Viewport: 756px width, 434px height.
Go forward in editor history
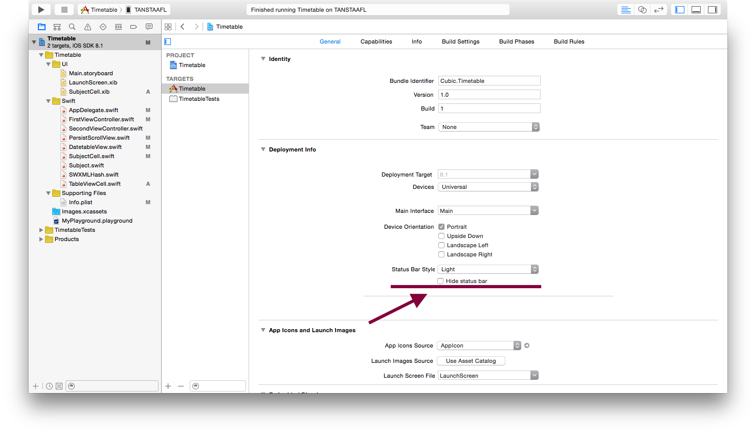pos(196,27)
